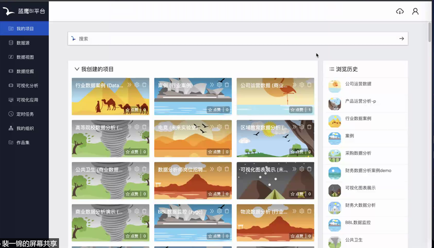Go to 可视化分析 sidebar item

27,86
